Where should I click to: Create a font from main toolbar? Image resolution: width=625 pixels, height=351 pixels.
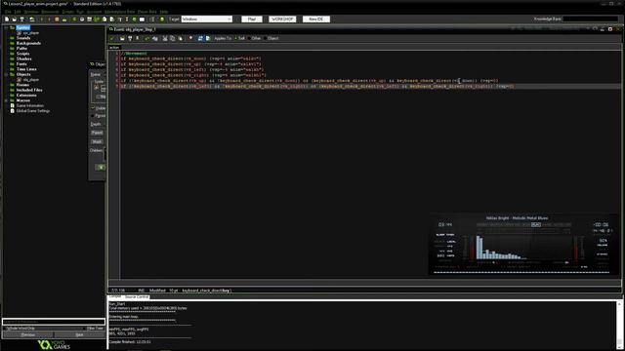tap(120, 19)
